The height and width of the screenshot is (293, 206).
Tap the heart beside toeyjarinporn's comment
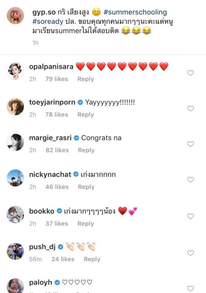point(190,108)
